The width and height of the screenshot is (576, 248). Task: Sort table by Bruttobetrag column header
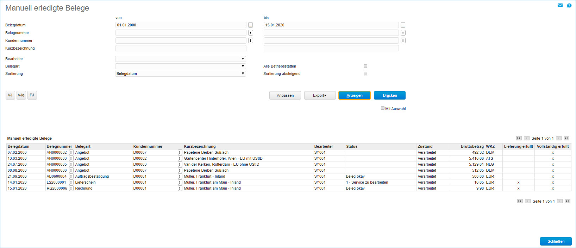pyautogui.click(x=472, y=146)
